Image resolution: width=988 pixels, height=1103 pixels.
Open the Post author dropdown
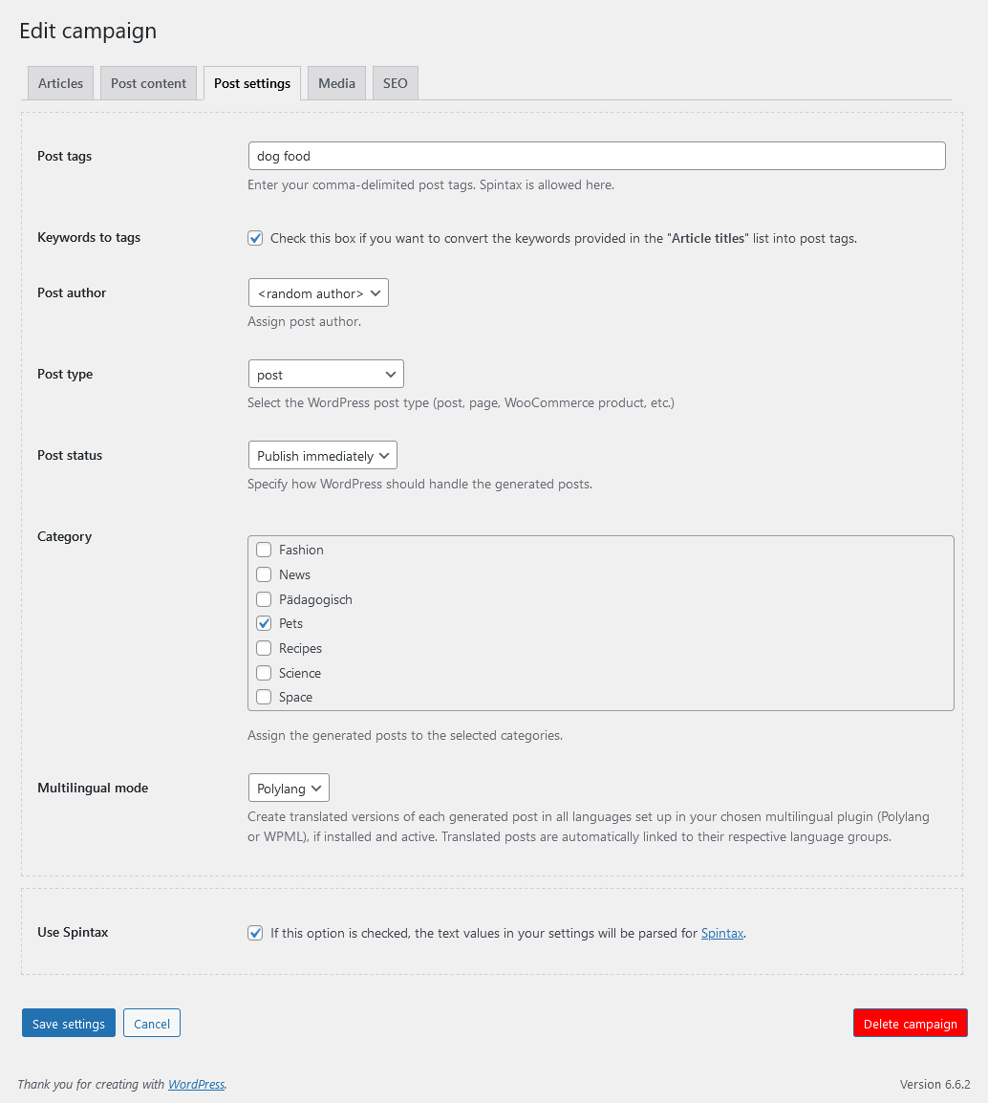tap(318, 292)
